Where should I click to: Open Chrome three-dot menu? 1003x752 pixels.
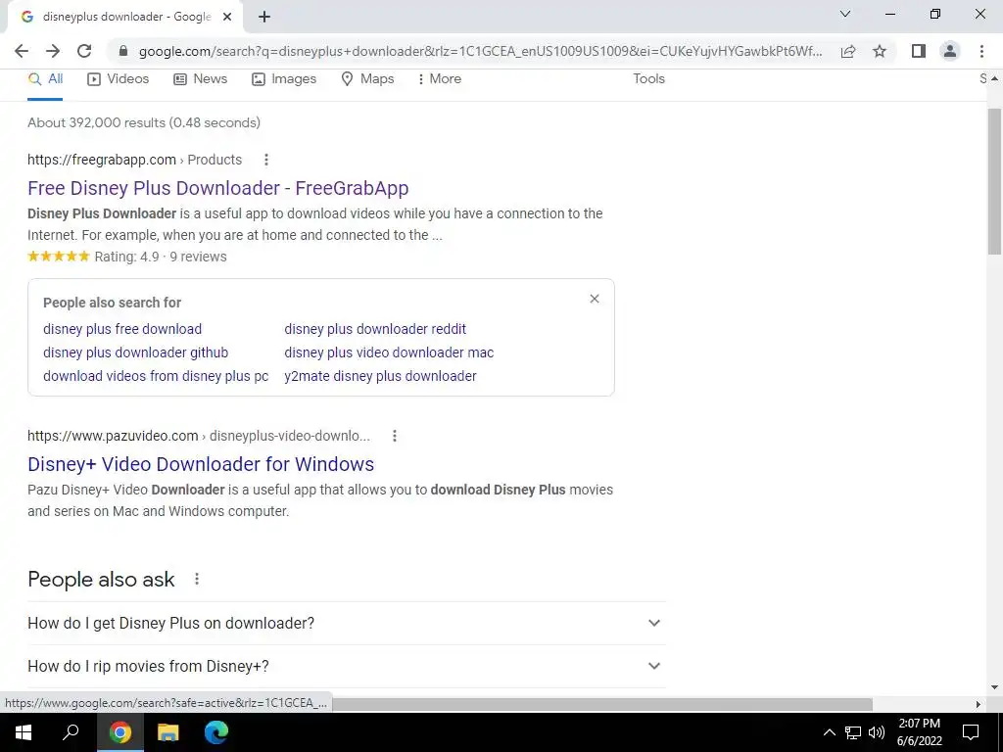[x=981, y=51]
